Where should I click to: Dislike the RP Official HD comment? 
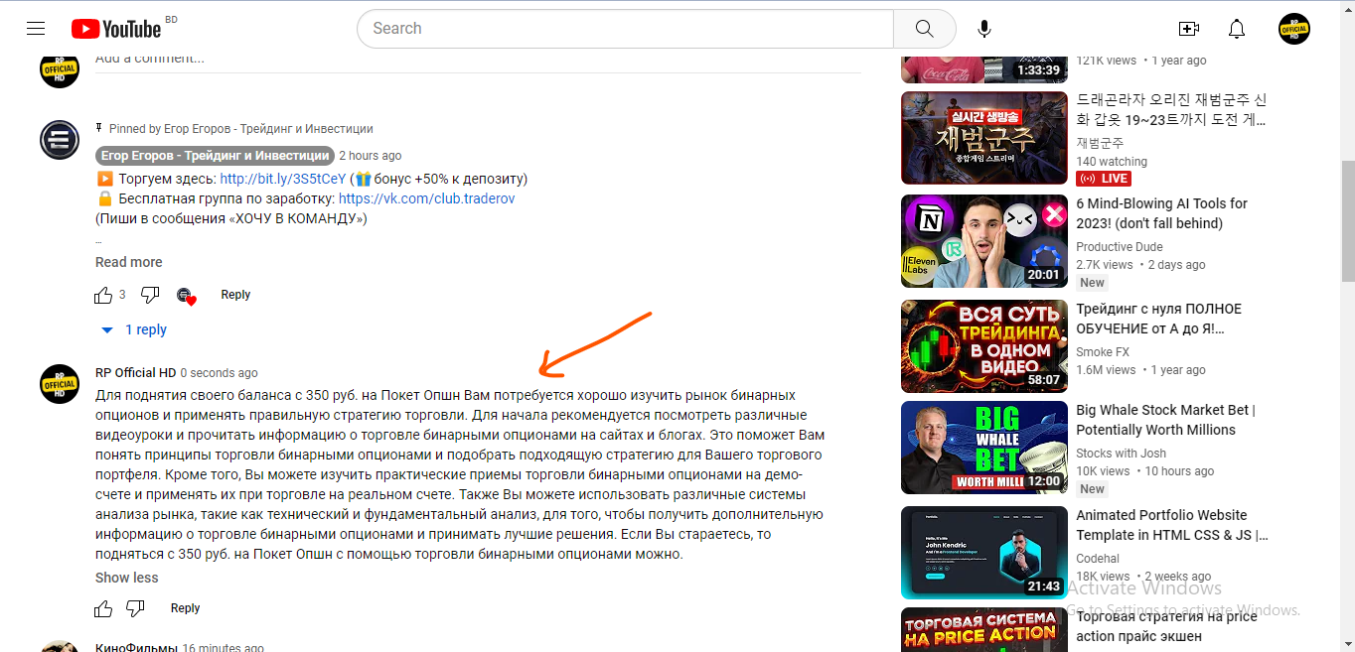click(136, 608)
